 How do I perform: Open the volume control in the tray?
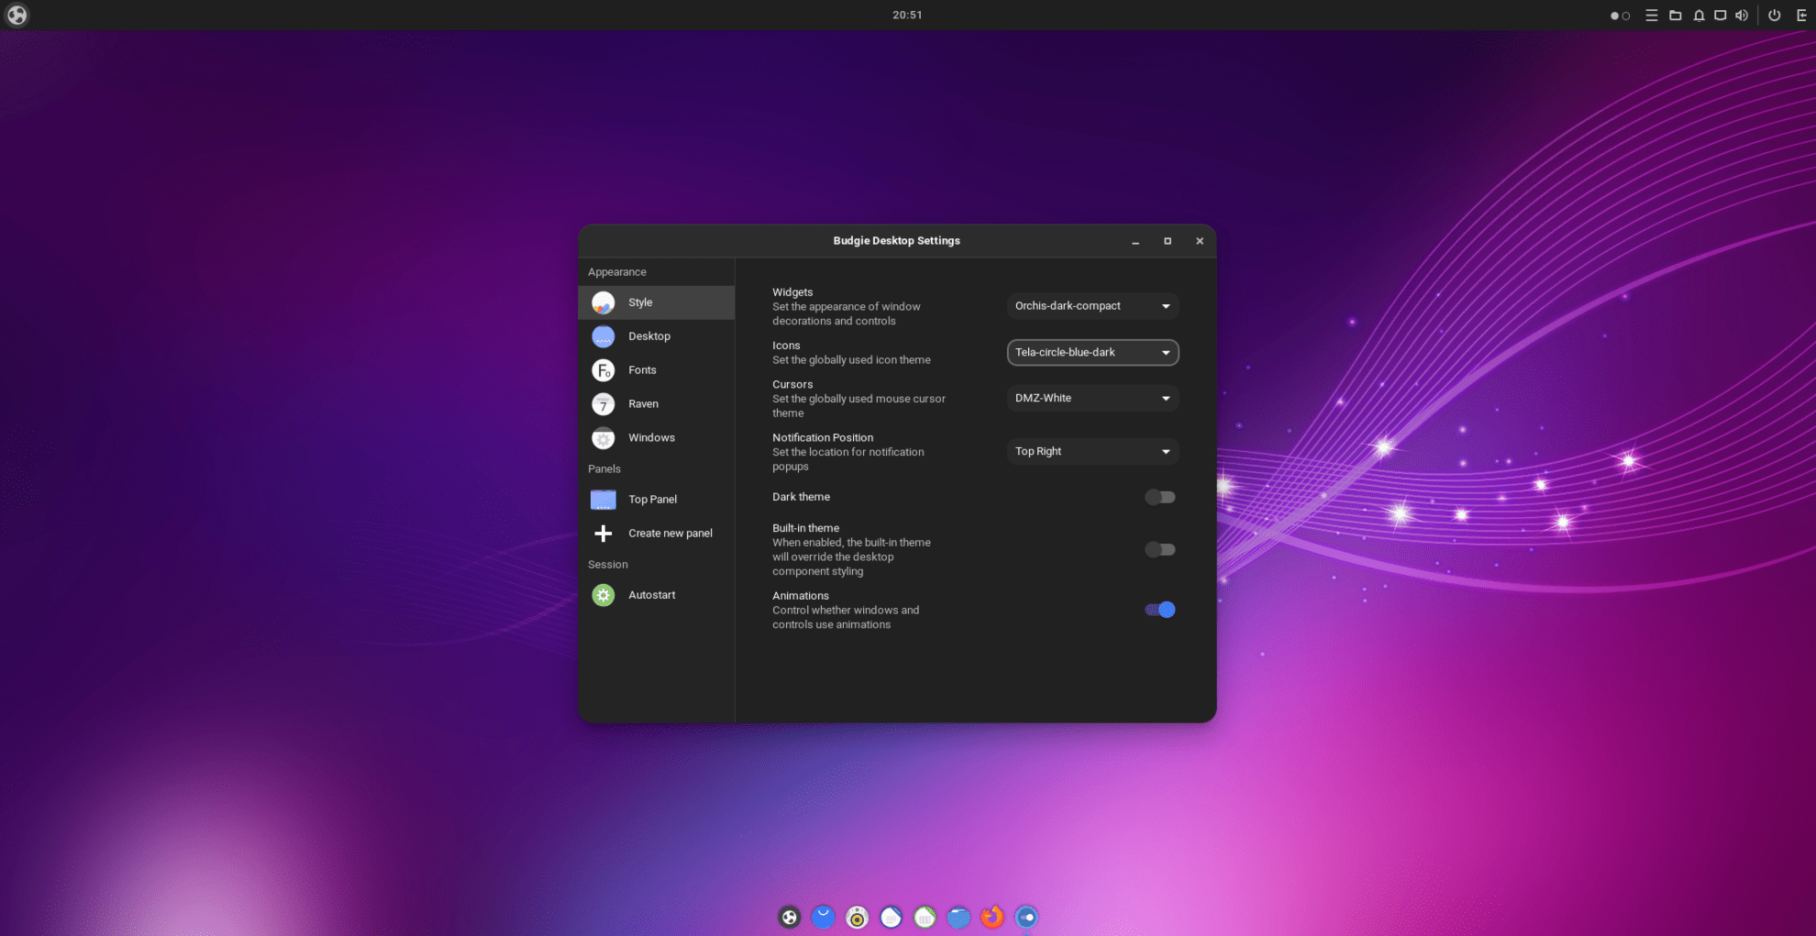[1742, 15]
